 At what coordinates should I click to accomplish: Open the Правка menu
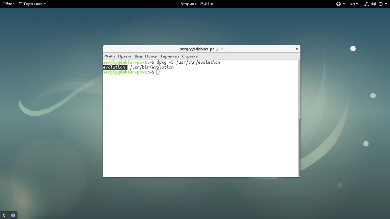click(x=125, y=56)
